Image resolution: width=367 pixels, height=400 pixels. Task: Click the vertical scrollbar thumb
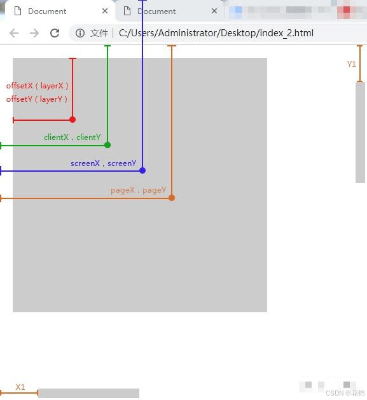coord(360,132)
